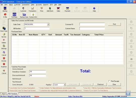This screenshot has height=98, width=136.
Task: Click the grayed Summary toolbar icon
Action: pyautogui.click(x=85, y=9)
